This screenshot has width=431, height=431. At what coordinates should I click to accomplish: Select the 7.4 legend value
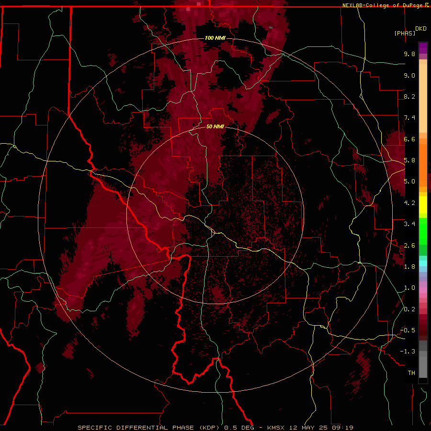pyautogui.click(x=409, y=118)
